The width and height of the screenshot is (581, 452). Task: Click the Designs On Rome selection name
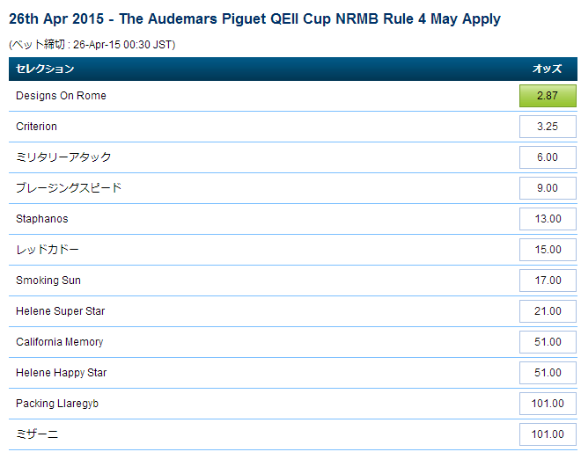tap(61, 96)
